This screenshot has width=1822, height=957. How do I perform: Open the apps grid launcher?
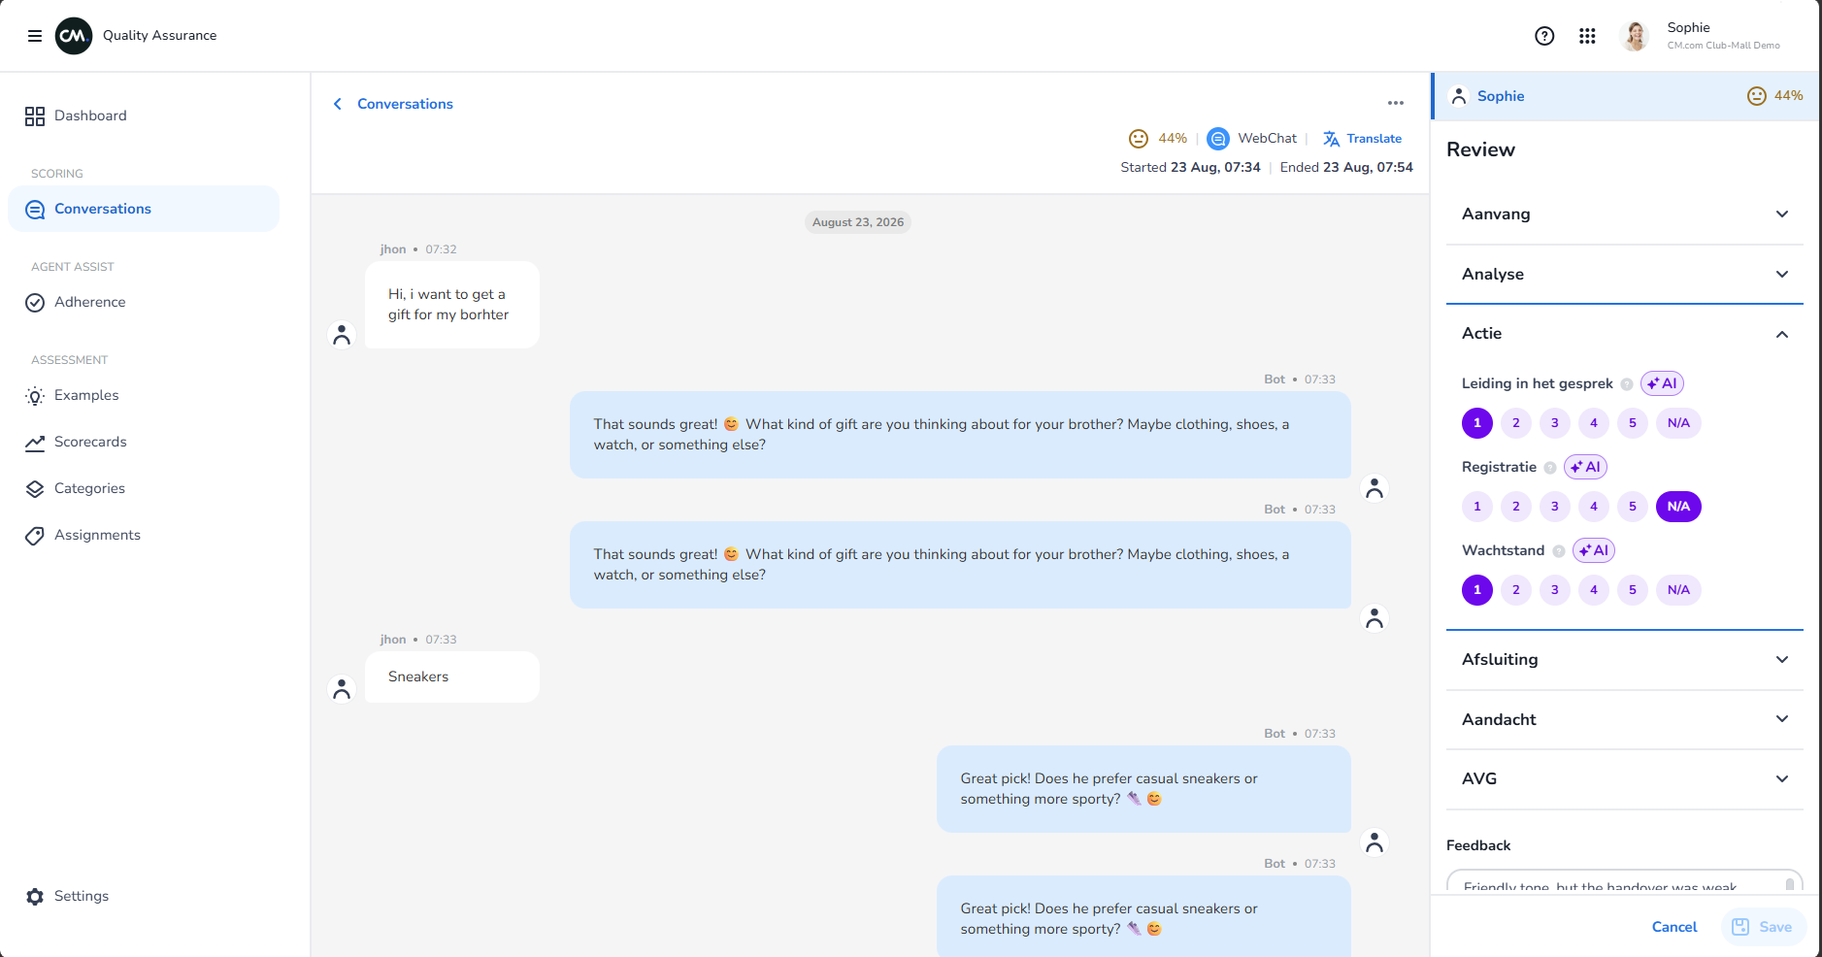[x=1587, y=36]
